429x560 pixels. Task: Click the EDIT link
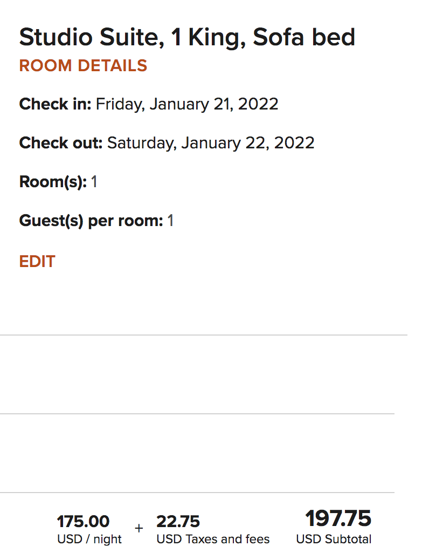pos(37,262)
